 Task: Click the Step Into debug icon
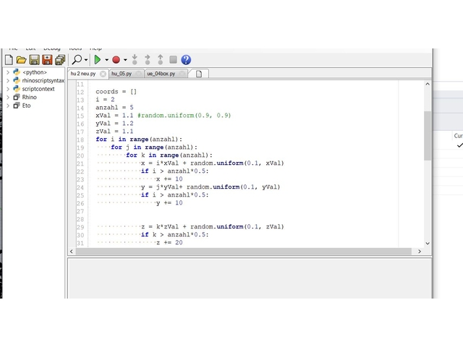135,59
